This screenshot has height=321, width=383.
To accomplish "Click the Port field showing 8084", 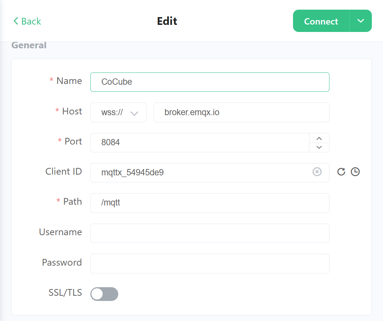I will coord(200,143).
